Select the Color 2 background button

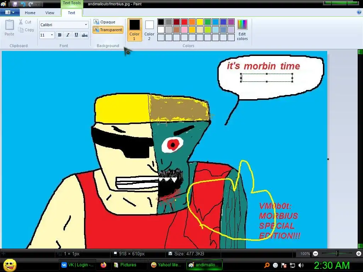point(149,30)
